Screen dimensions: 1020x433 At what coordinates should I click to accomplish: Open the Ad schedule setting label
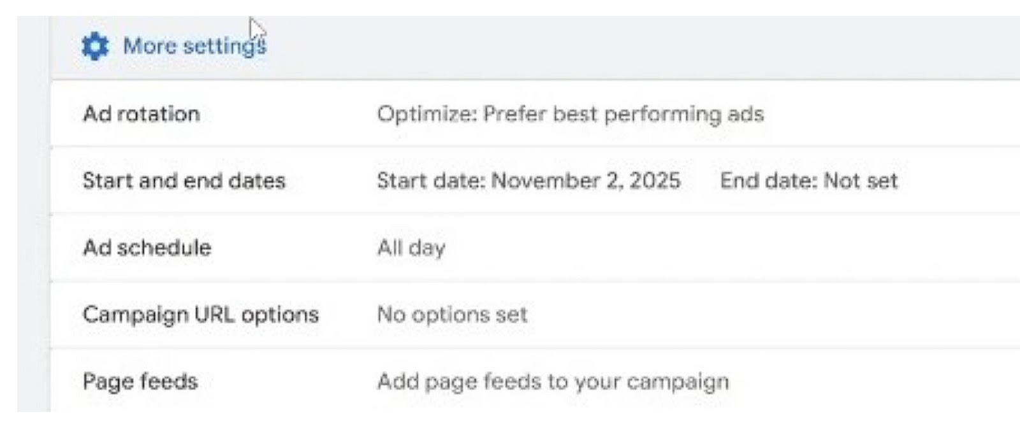147,248
